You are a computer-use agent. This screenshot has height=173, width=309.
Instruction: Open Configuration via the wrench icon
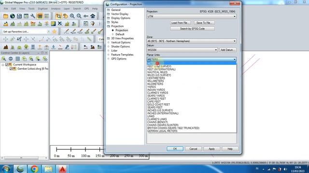tap(33, 16)
